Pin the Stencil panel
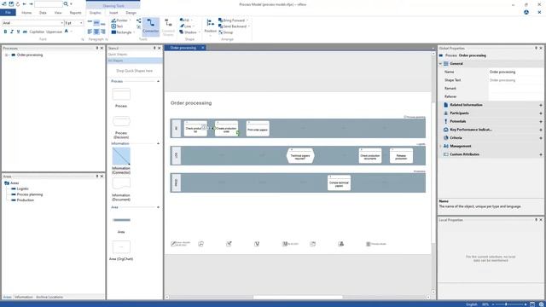Viewport: 546px width, 307px height. coord(154,48)
